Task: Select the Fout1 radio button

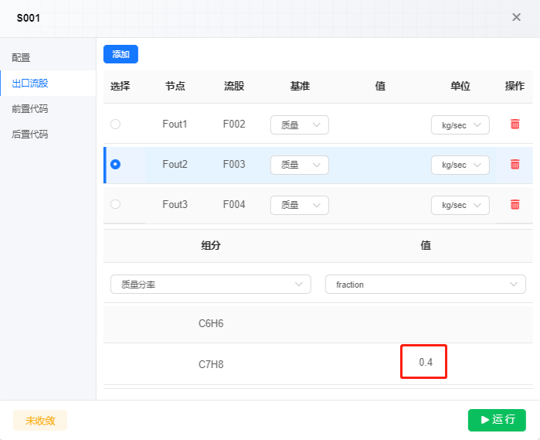Action: tap(115, 124)
